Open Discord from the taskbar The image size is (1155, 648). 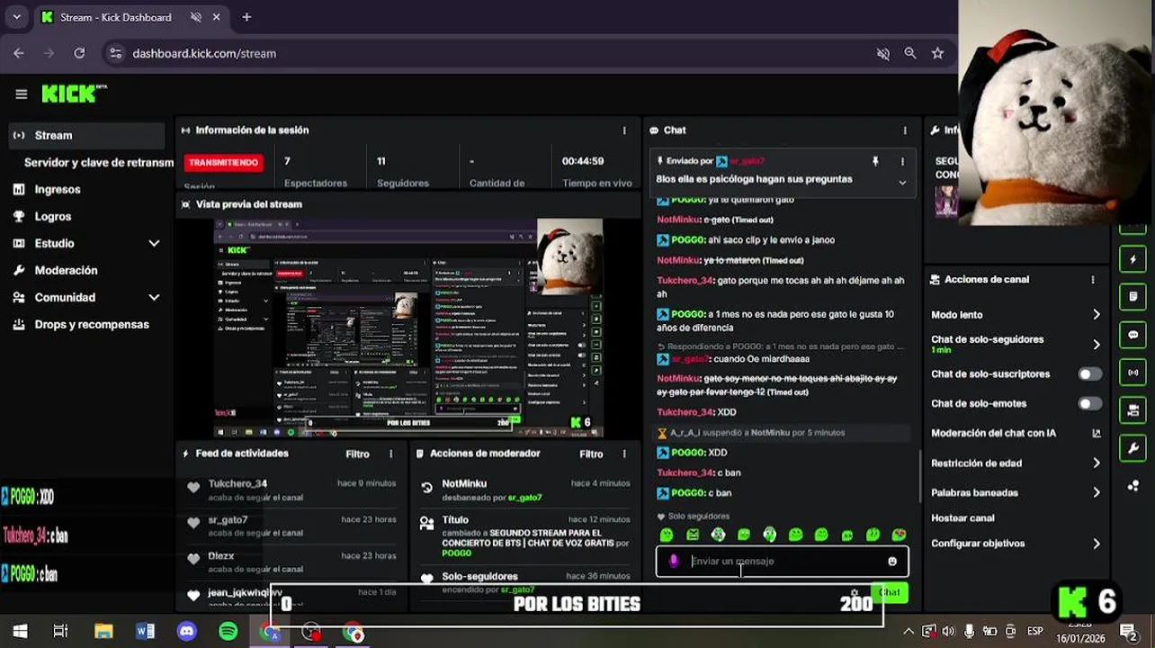click(x=187, y=632)
